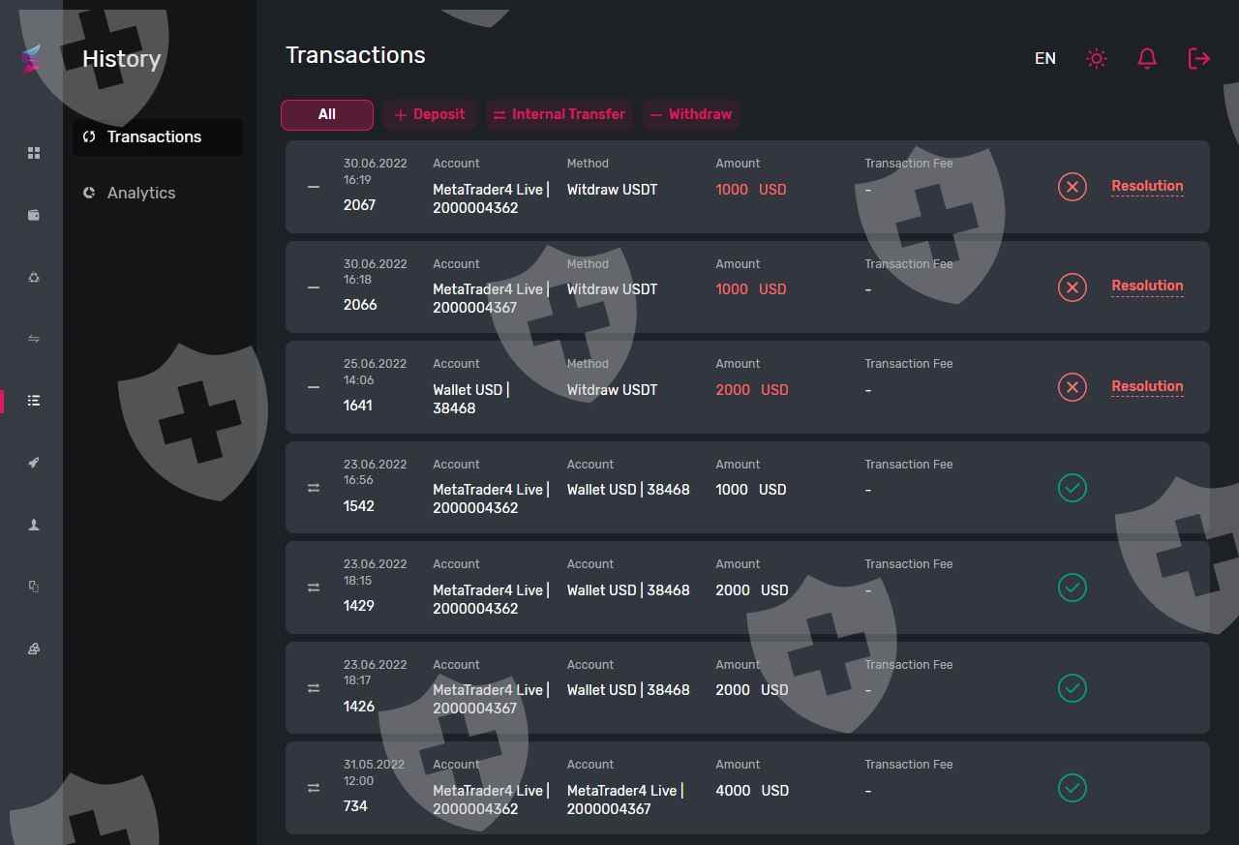Open the dashboard grid icon in sidebar
Screen dimensions: 1239x845
point(34,153)
